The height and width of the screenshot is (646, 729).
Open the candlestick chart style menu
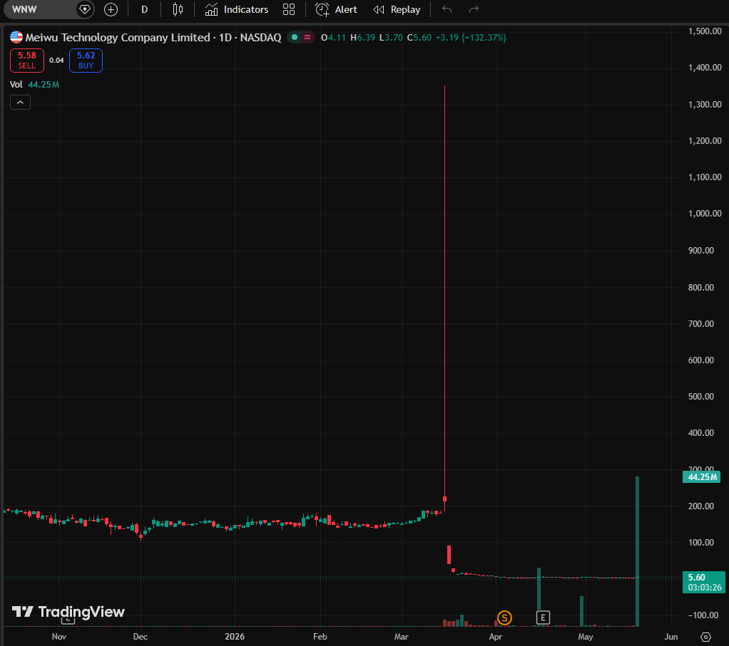tap(178, 9)
